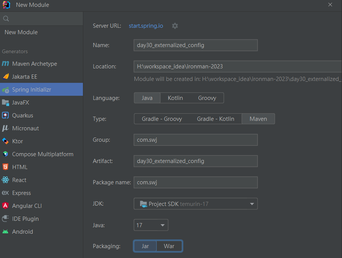Screen dimensions: 342x258
Task: Click 'Module will be created in' hint text
Action: point(238,79)
